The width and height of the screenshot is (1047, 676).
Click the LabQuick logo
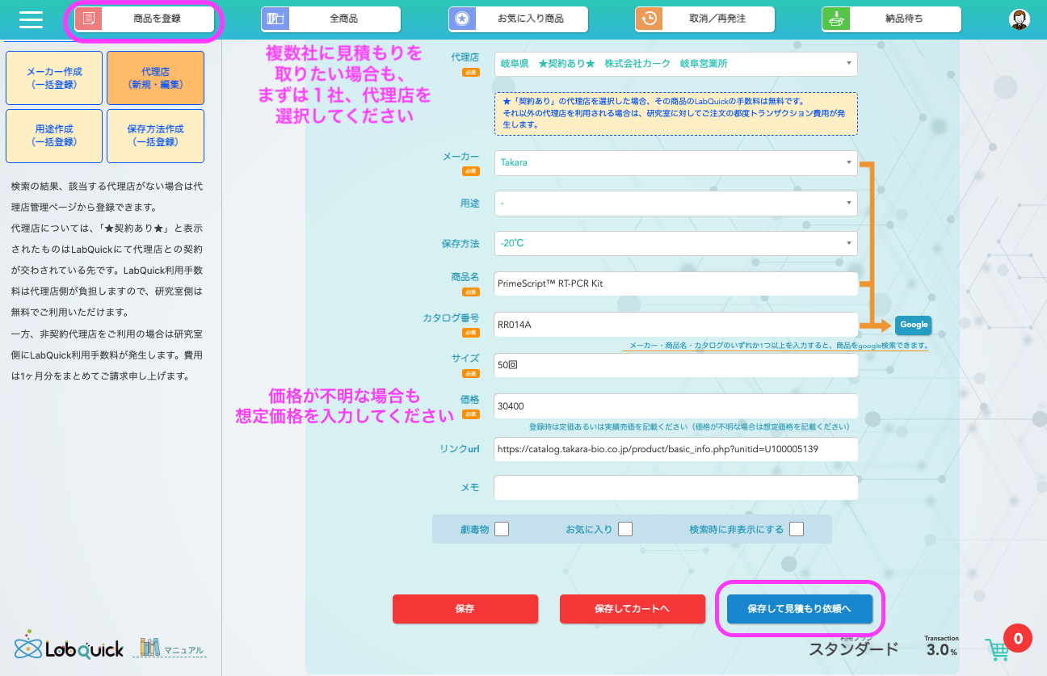69,647
